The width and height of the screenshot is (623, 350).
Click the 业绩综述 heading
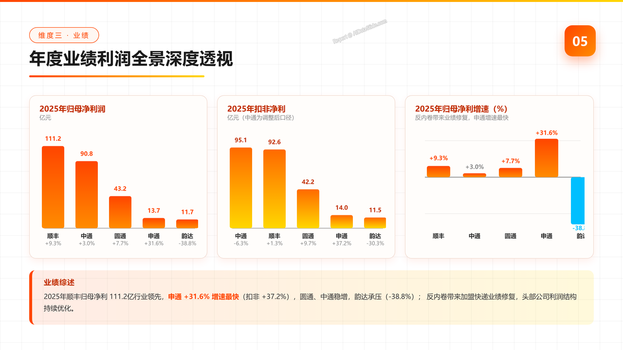[59, 282]
